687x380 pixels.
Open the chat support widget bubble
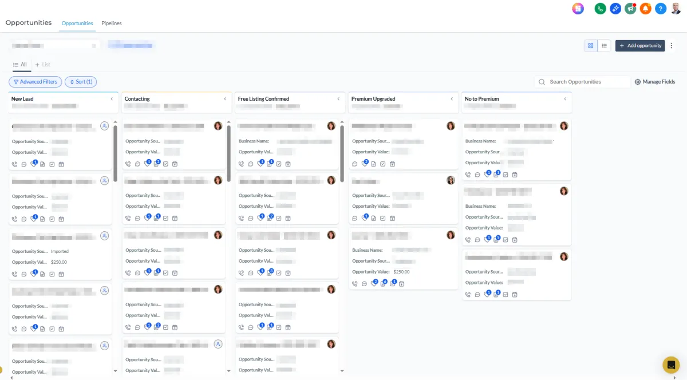click(671, 365)
